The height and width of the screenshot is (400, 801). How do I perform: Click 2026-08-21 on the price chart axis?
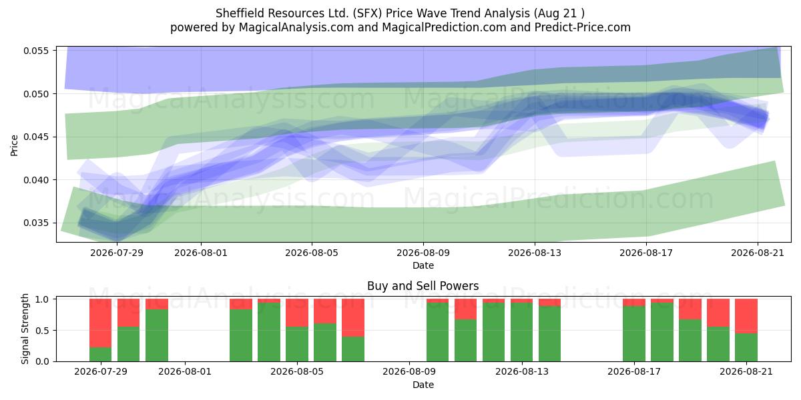tap(757, 253)
